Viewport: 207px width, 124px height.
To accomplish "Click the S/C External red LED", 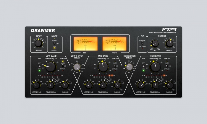I will [142, 48].
